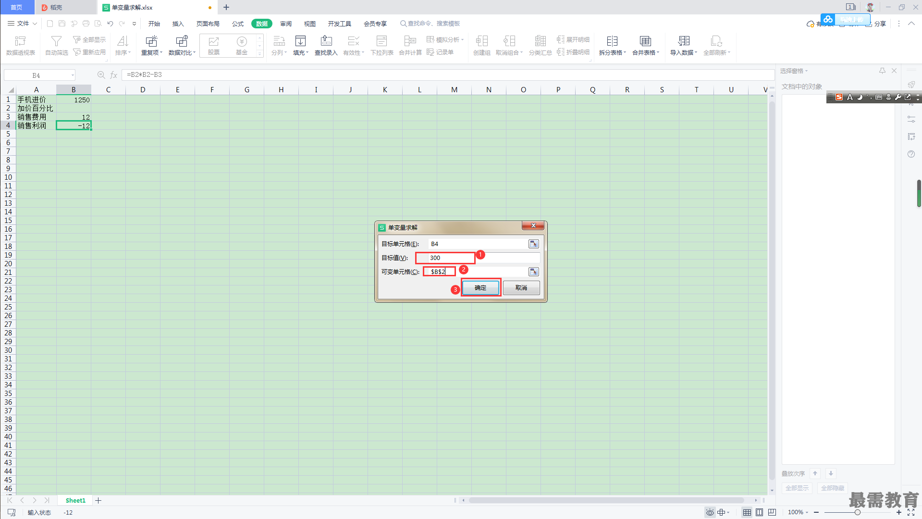Click the 分类汇总 subtotal icon

[x=540, y=41]
